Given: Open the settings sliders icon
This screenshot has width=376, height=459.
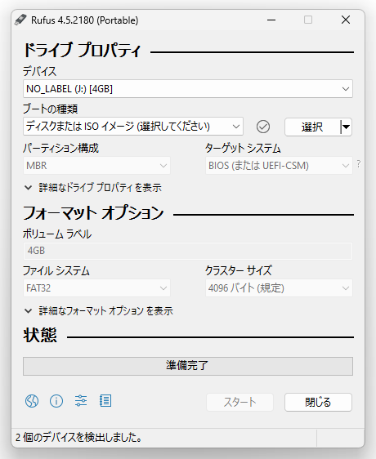Looking at the screenshot, I should pyautogui.click(x=81, y=401).
